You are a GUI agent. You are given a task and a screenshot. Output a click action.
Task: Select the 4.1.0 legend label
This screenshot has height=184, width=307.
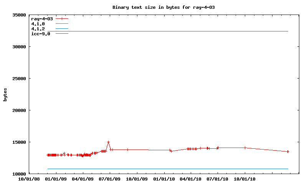tap(38, 24)
